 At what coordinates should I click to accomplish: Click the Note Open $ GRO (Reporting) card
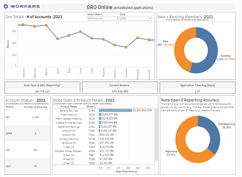coord(42,88)
